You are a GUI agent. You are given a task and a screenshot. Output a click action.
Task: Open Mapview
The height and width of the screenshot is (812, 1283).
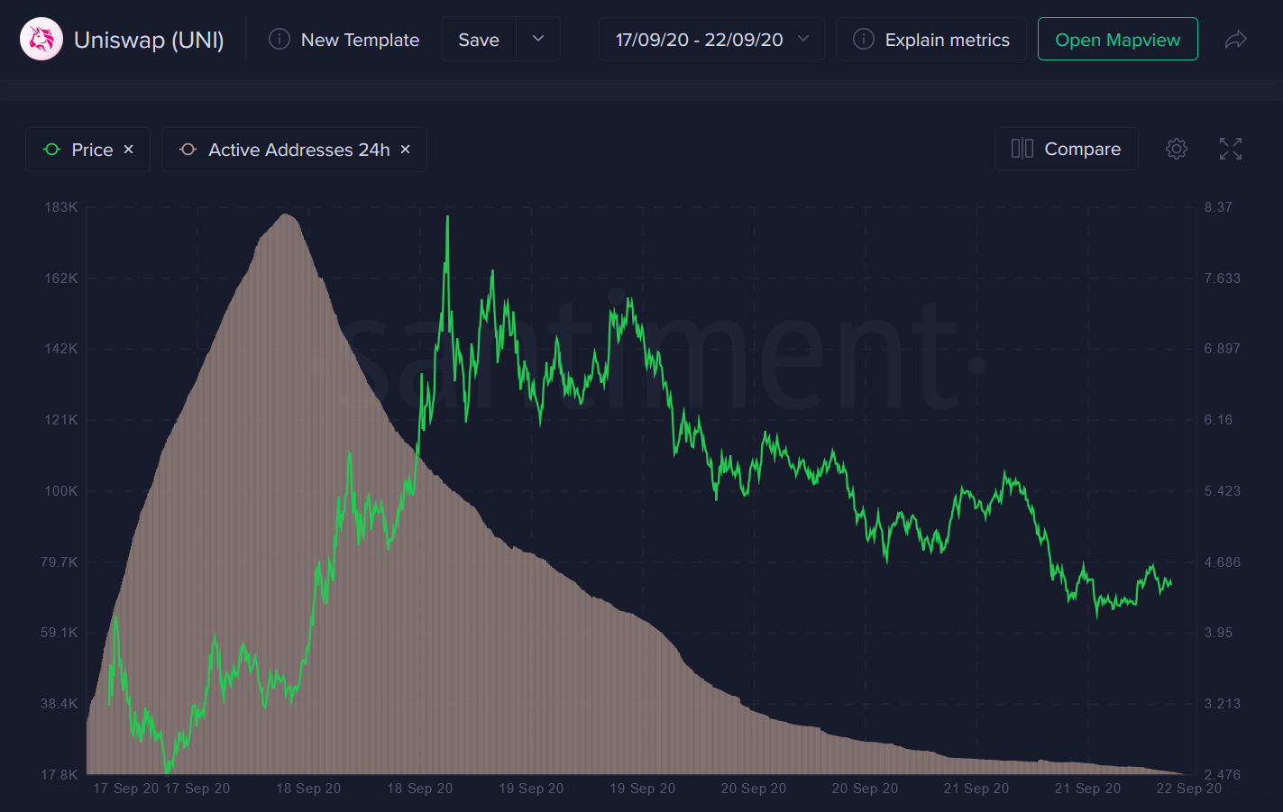[x=1118, y=40]
